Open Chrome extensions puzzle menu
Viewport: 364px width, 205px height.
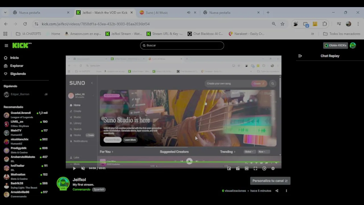tap(324, 24)
